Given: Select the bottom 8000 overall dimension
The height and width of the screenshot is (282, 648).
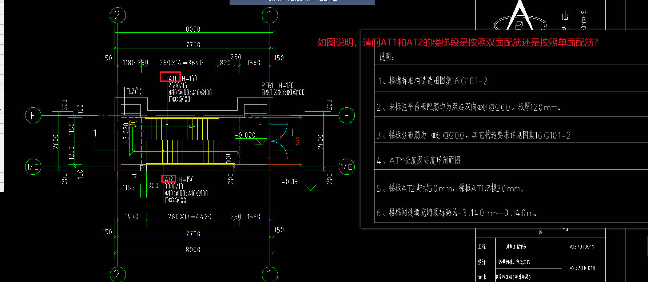Looking at the screenshot, I should click(193, 250).
